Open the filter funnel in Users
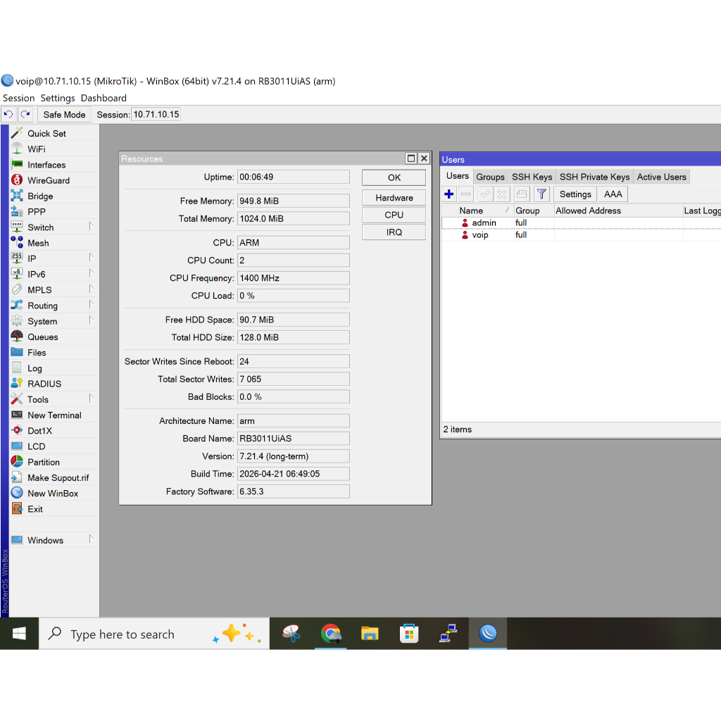721x721 pixels. click(541, 194)
